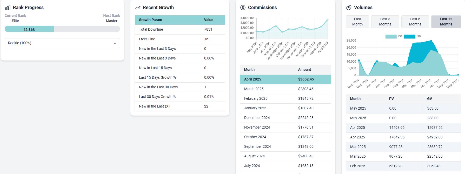465x174 pixels.
Task: Click the Commissions dollar sign icon
Action: coord(243,8)
